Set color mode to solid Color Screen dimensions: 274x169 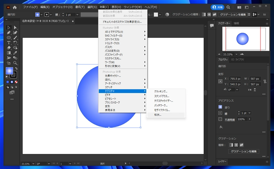pos(8,82)
